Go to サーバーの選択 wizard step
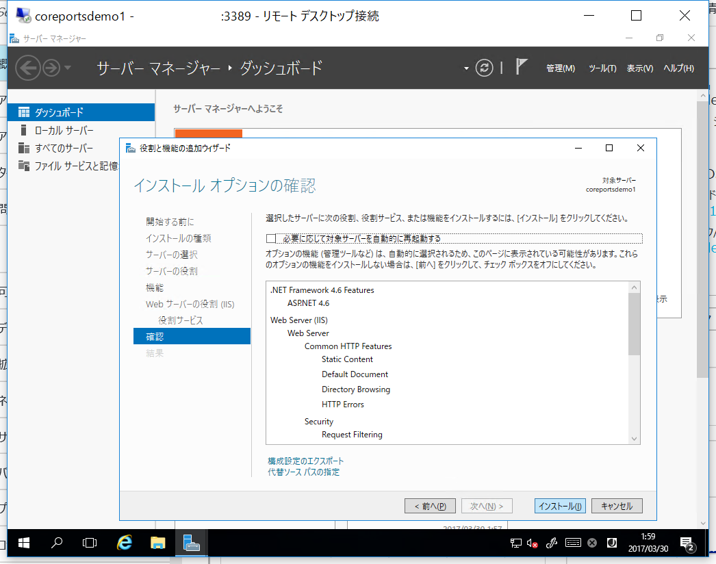Viewport: 716px width, 564px height. (172, 255)
